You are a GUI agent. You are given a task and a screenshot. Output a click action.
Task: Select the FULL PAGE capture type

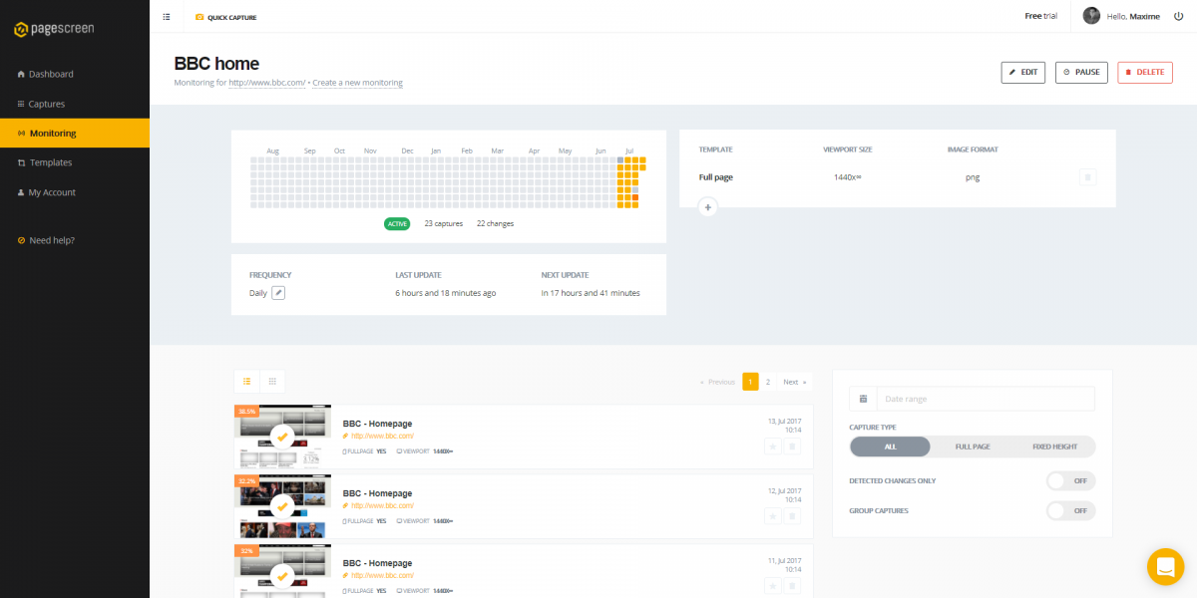click(973, 447)
